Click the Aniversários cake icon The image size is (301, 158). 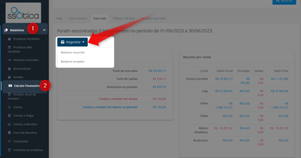[x=9, y=69]
